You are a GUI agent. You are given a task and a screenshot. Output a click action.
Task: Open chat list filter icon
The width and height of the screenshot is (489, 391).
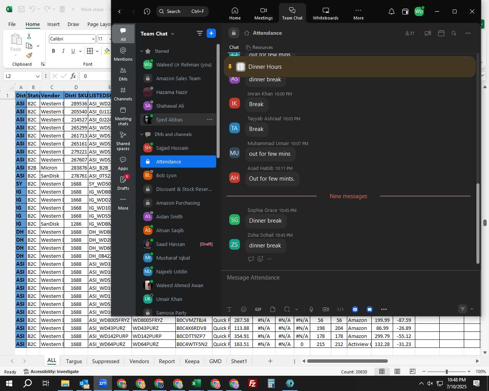[199, 33]
